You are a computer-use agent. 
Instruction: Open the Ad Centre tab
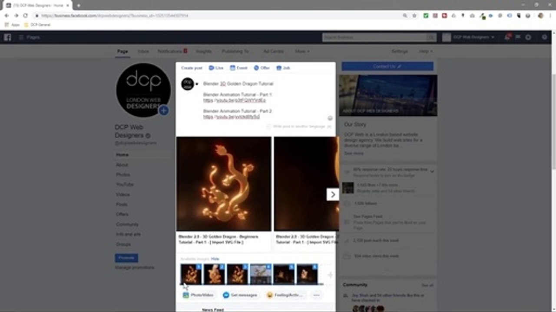click(x=273, y=51)
